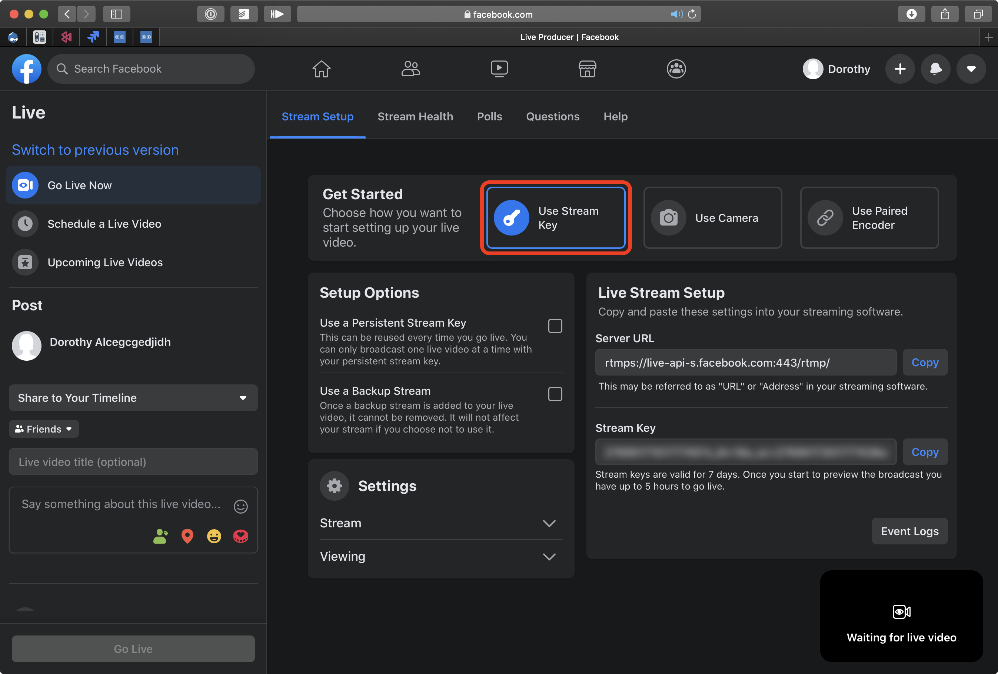Screen dimensions: 998x674
Task: Switch to the Polls tab
Action: (490, 117)
